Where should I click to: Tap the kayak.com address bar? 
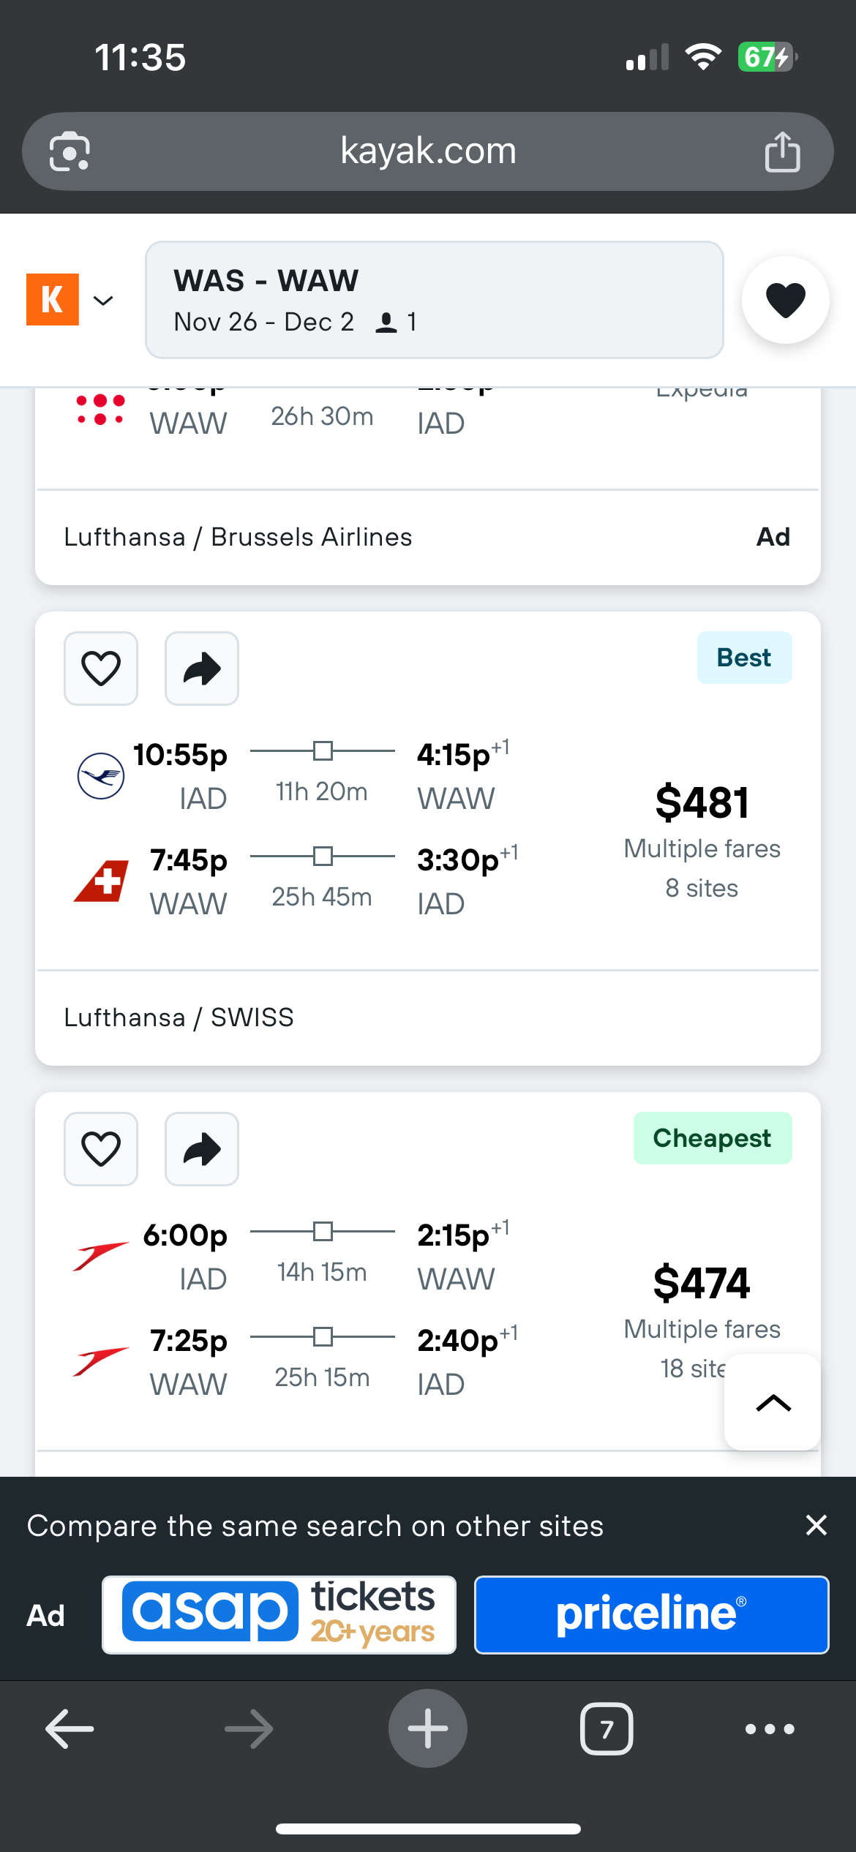tap(428, 151)
